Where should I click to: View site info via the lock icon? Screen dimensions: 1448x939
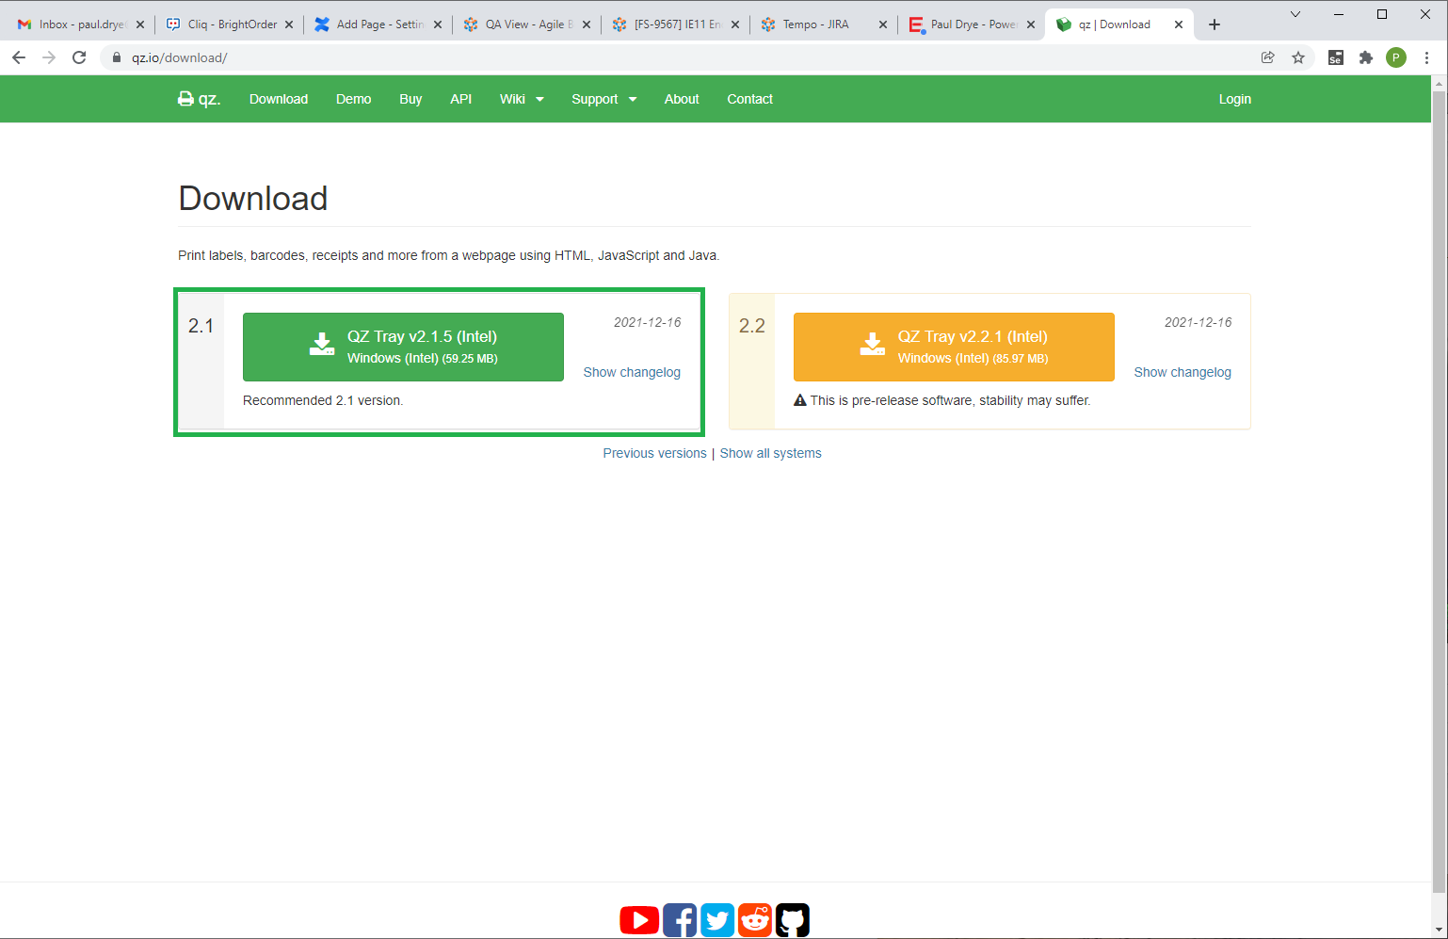(117, 57)
